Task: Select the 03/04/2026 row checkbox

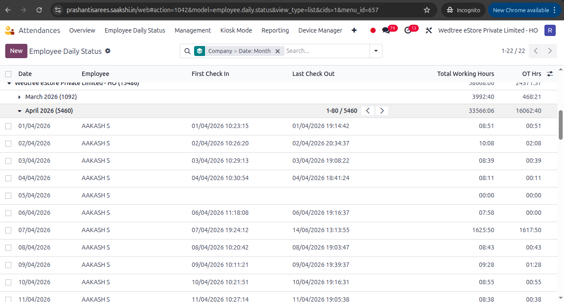Action: click(8, 161)
